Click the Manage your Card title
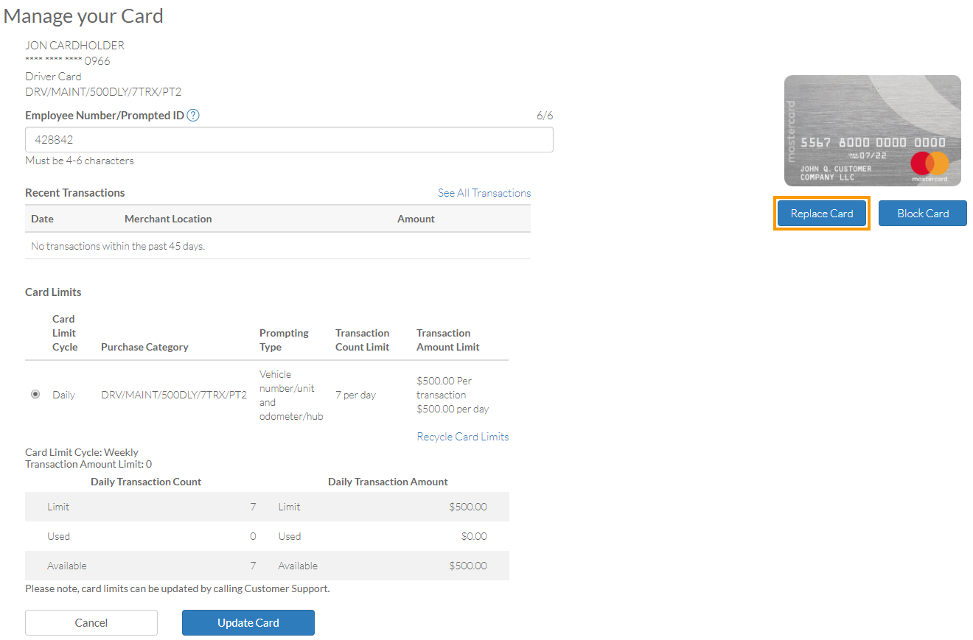Viewport: 973px width, 640px height. point(83,15)
